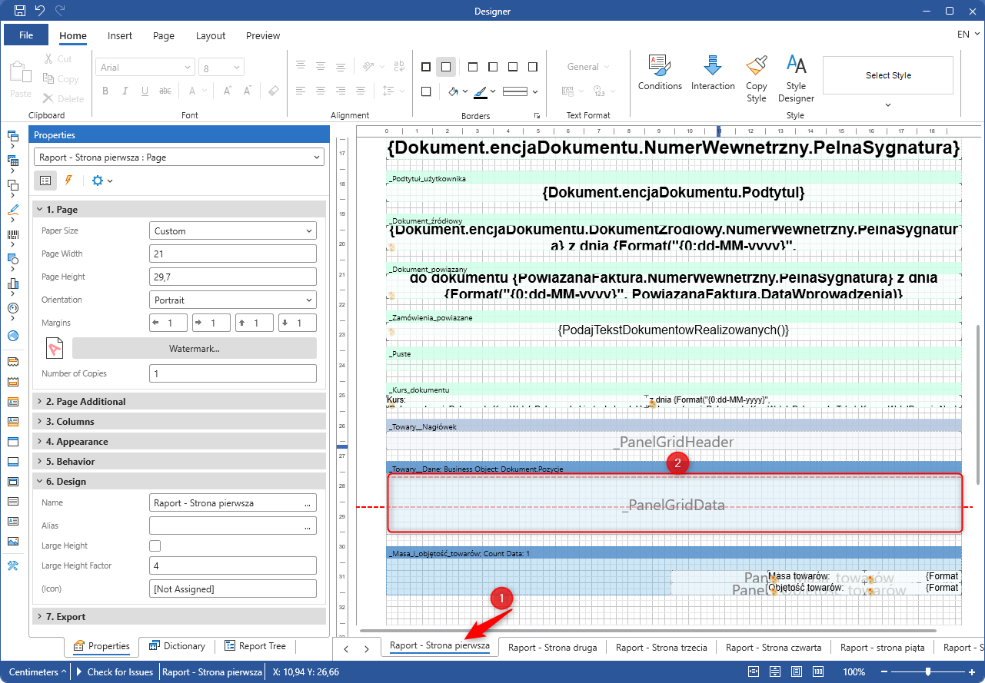This screenshot has height=683, width=985.
Task: Open the Orientation dropdown
Action: tap(232, 300)
